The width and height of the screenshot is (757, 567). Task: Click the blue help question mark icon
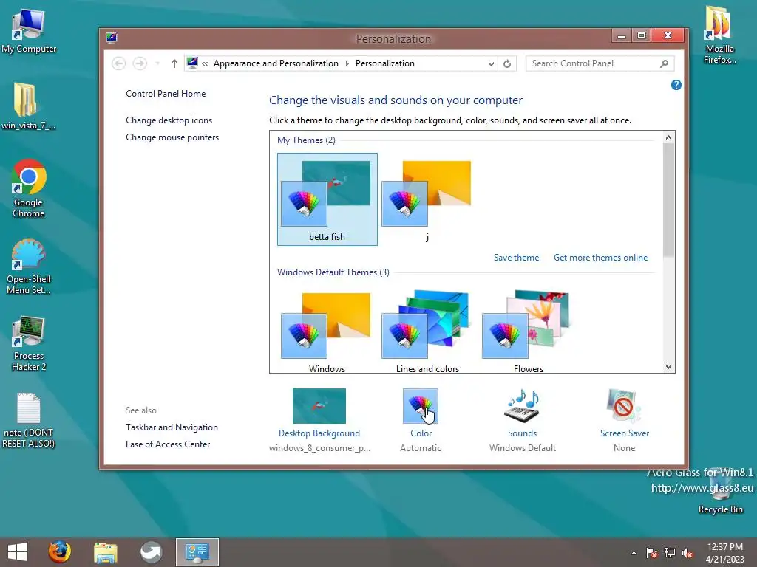tap(676, 86)
